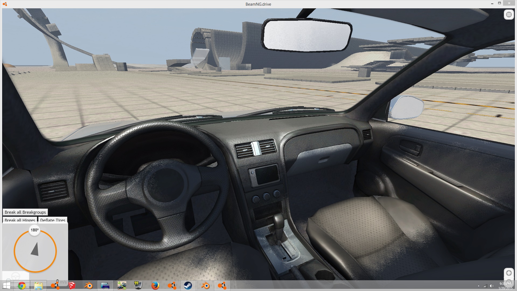Open the first BeamNG taskbar icon
The image size is (517, 291).
[x=55, y=286]
